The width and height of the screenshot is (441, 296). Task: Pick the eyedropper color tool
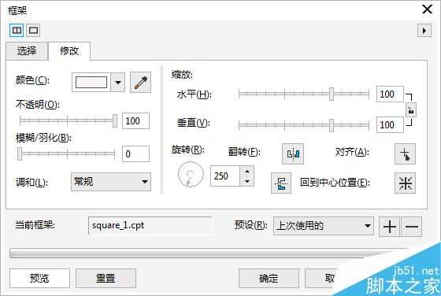click(140, 83)
